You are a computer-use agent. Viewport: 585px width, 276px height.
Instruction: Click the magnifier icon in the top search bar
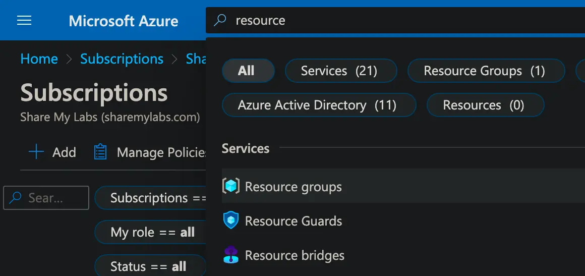pyautogui.click(x=220, y=20)
